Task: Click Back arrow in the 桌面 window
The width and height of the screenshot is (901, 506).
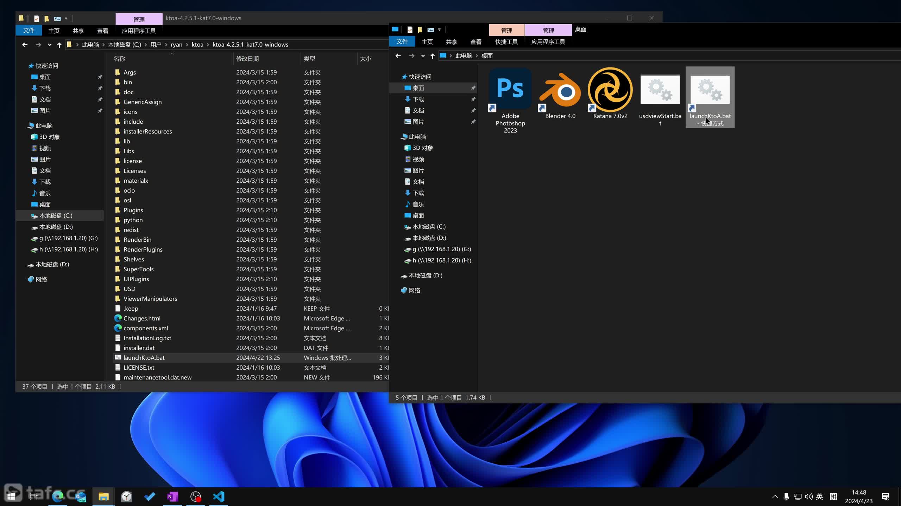Action: point(398,56)
